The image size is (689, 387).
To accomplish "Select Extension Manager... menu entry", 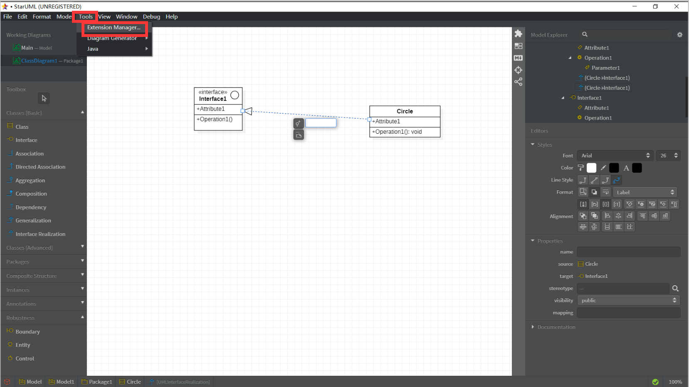I will (114, 27).
